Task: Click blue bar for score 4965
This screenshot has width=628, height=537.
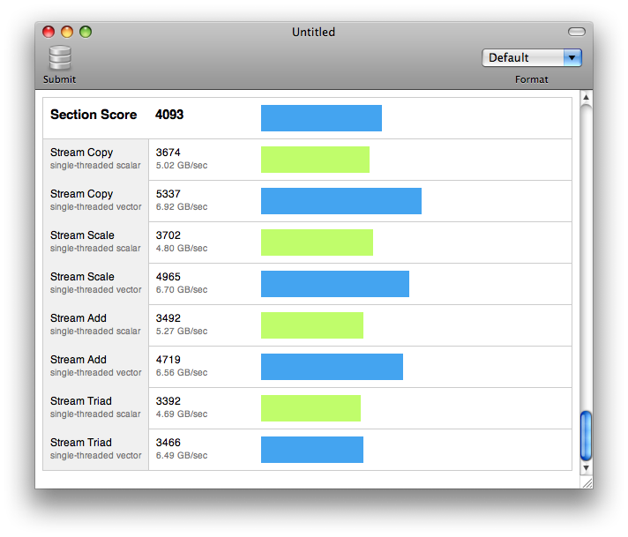Action: click(335, 284)
